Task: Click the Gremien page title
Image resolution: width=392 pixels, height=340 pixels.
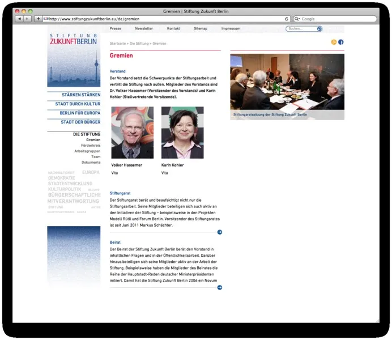Action: click(121, 56)
